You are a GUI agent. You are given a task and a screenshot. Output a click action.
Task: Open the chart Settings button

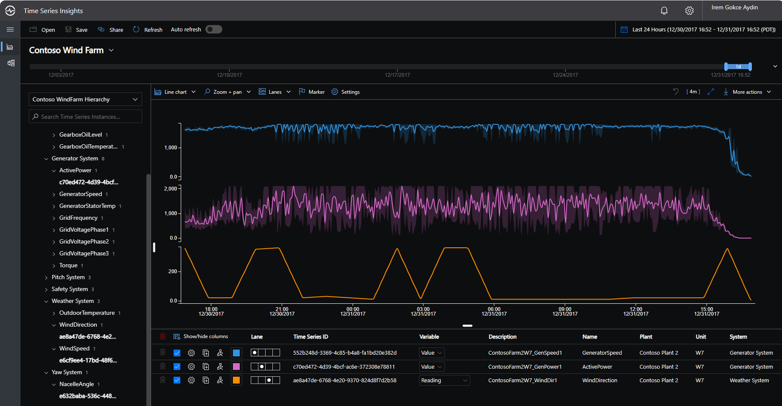[345, 92]
